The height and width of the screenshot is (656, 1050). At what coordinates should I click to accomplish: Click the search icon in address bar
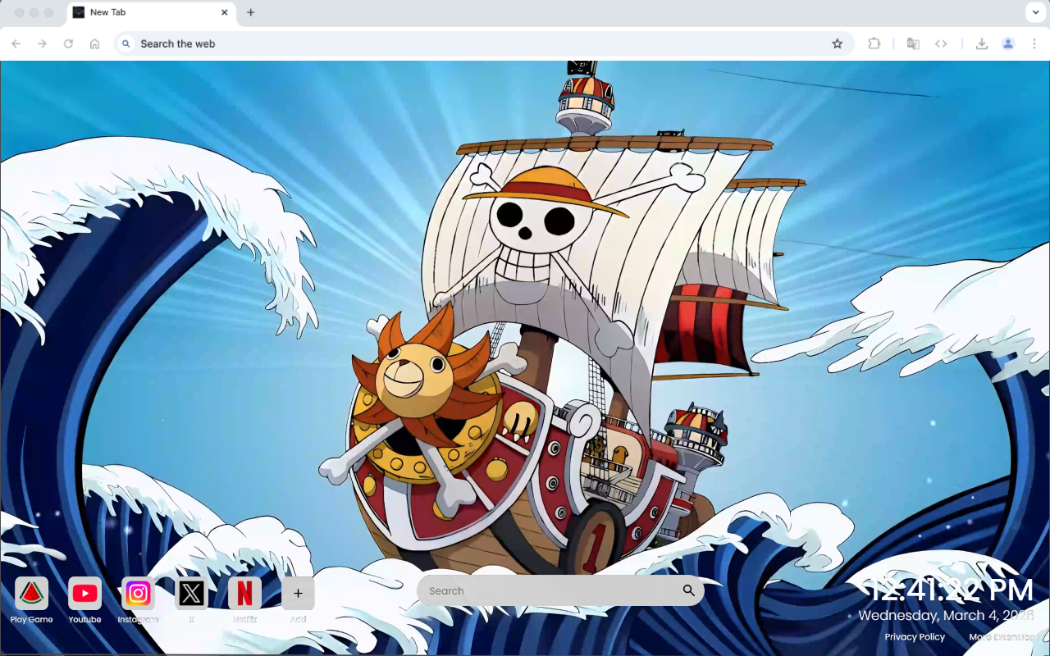(x=126, y=43)
